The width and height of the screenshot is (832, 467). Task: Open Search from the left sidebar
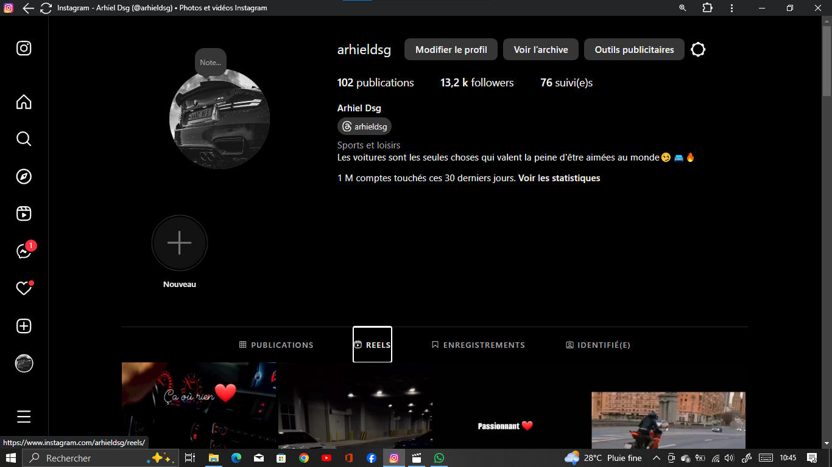click(x=24, y=139)
